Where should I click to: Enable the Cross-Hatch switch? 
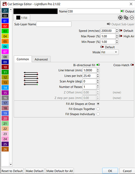(x=132, y=65)
